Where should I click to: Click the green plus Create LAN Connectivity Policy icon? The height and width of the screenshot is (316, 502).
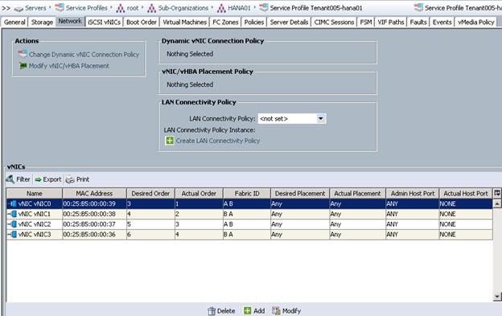(x=170, y=141)
